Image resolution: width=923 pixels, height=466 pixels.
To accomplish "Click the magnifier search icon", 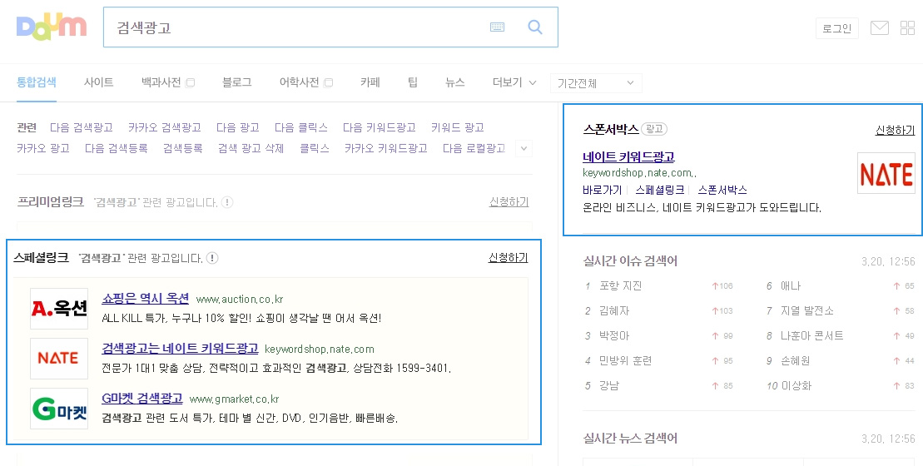I will pyautogui.click(x=534, y=27).
